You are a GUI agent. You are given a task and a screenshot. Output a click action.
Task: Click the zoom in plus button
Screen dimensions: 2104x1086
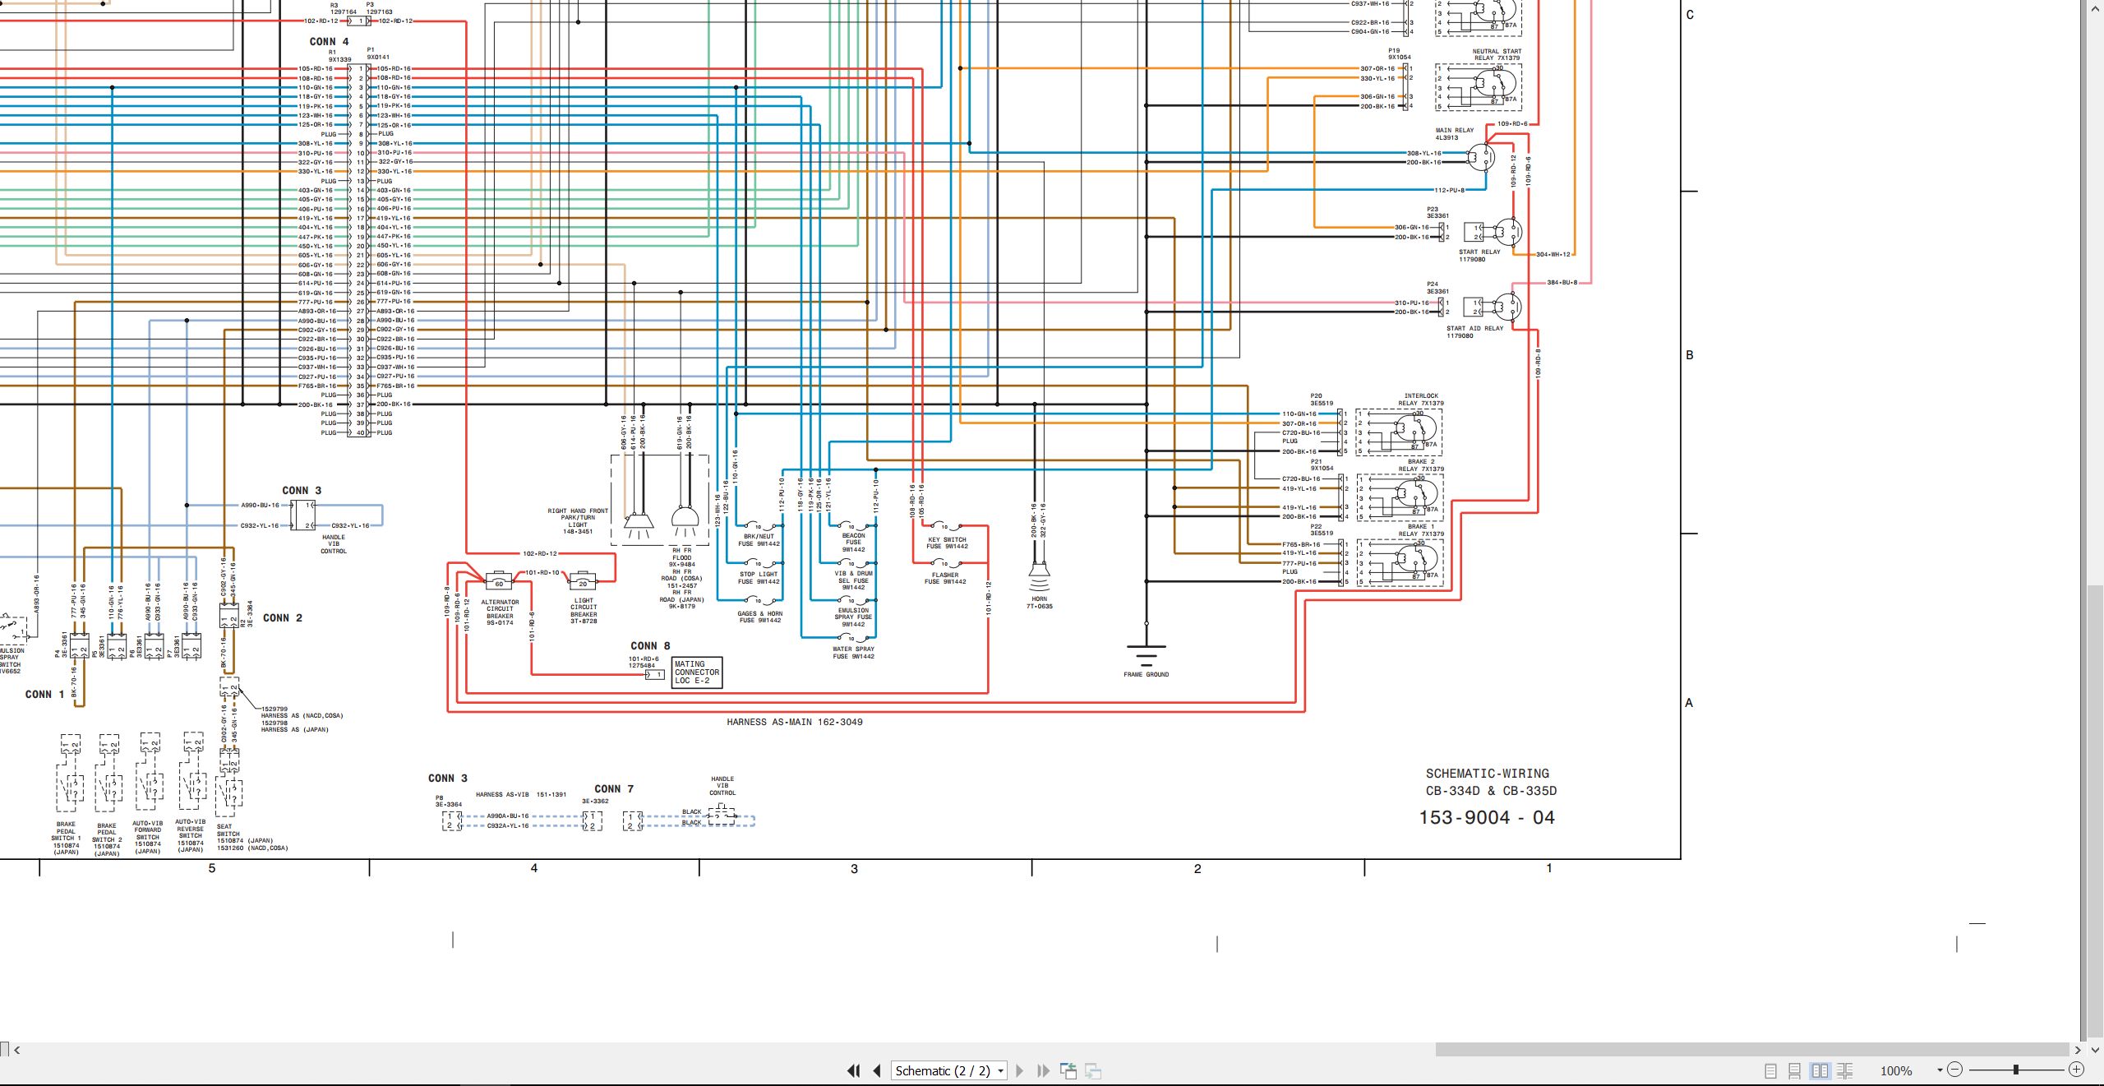click(2076, 1070)
